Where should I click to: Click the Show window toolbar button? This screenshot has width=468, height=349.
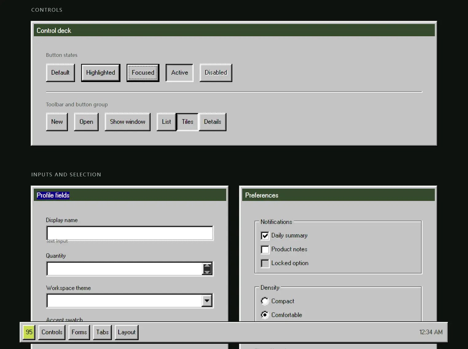pos(128,122)
